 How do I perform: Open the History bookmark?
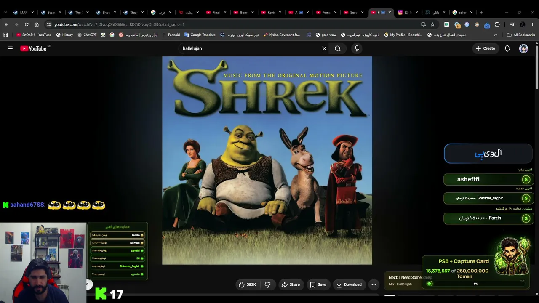click(64, 35)
